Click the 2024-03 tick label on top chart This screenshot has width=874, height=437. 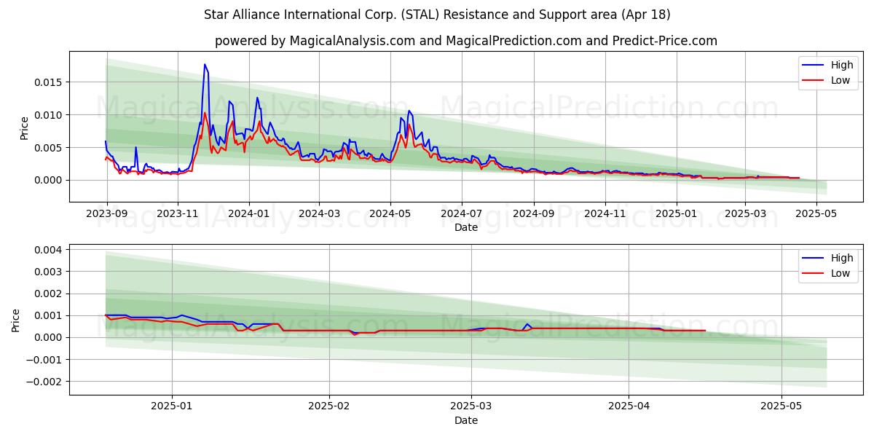pyautogui.click(x=318, y=213)
